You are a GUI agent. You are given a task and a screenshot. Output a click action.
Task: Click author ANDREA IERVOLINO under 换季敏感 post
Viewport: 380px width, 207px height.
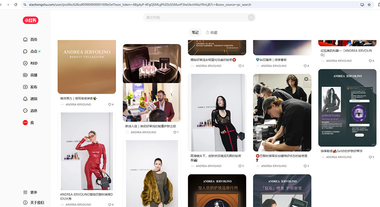pyautogui.click(x=339, y=157)
